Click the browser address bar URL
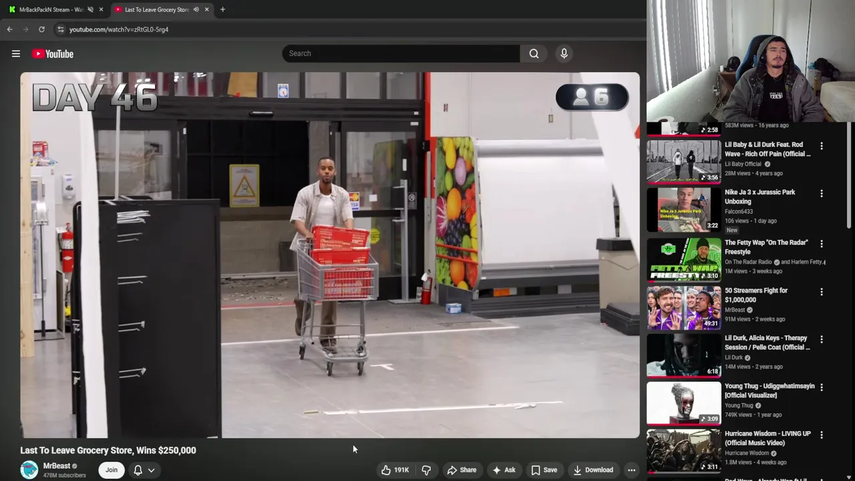Screen dimensions: 855x481 pos(119,29)
